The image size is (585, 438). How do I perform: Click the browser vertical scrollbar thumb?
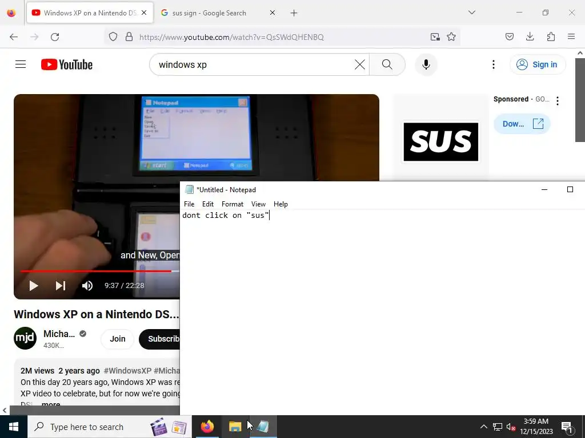point(580,100)
